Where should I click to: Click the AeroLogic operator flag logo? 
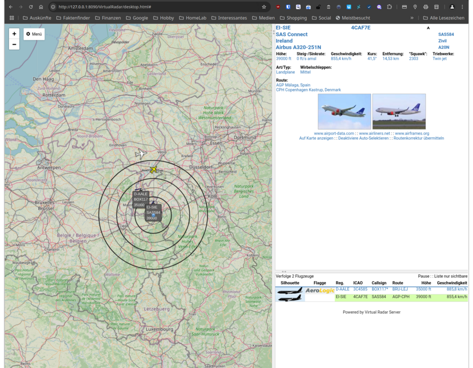coord(320,291)
